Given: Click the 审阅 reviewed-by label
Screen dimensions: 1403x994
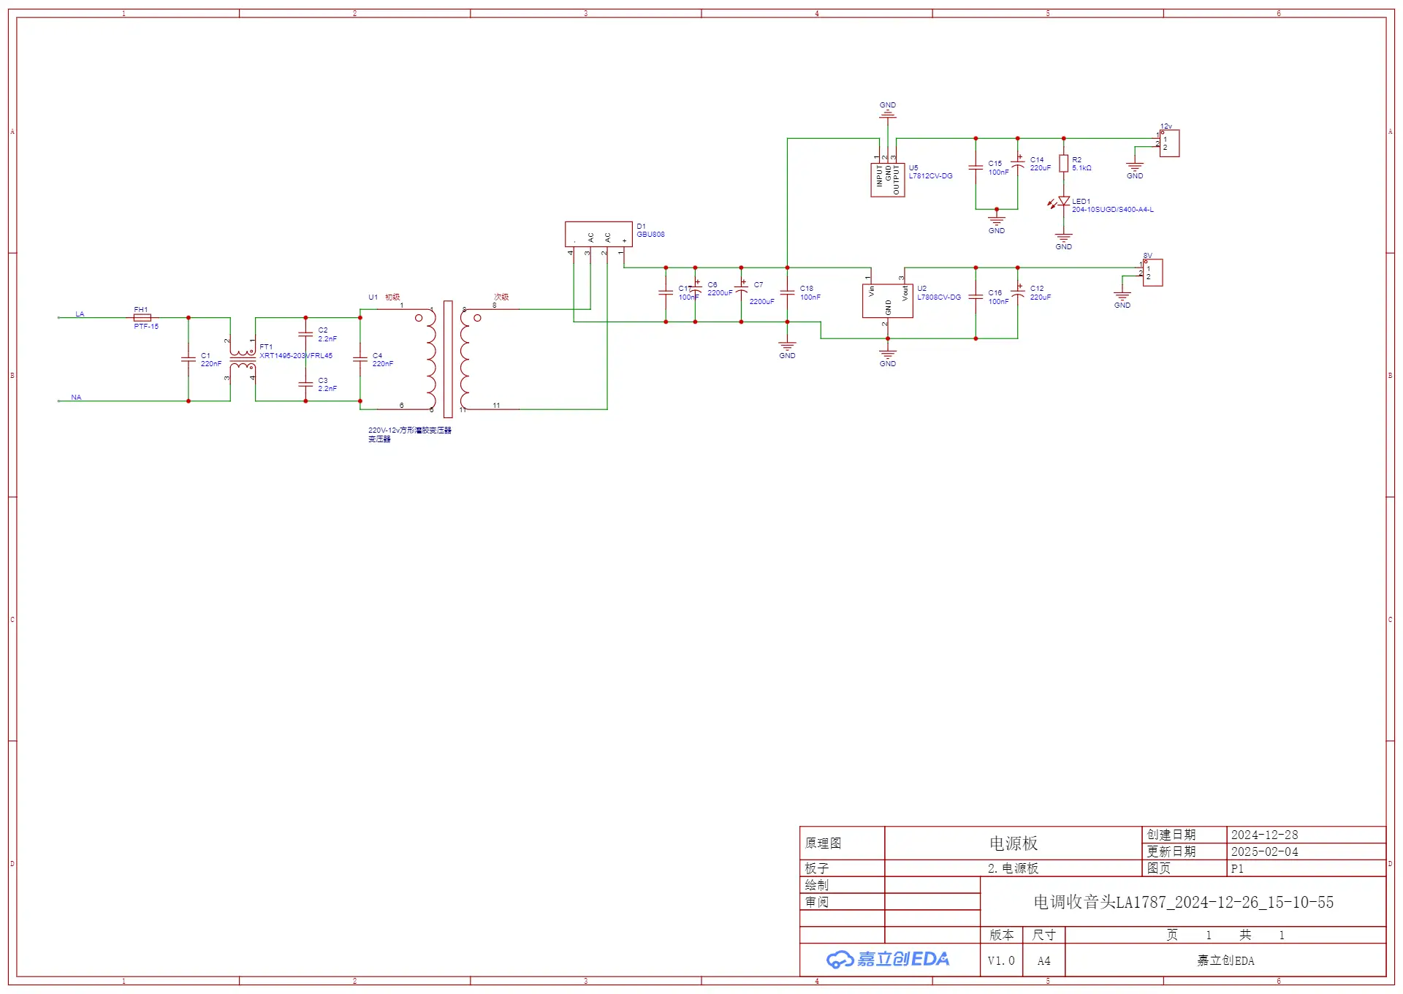Looking at the screenshot, I should pos(817,902).
